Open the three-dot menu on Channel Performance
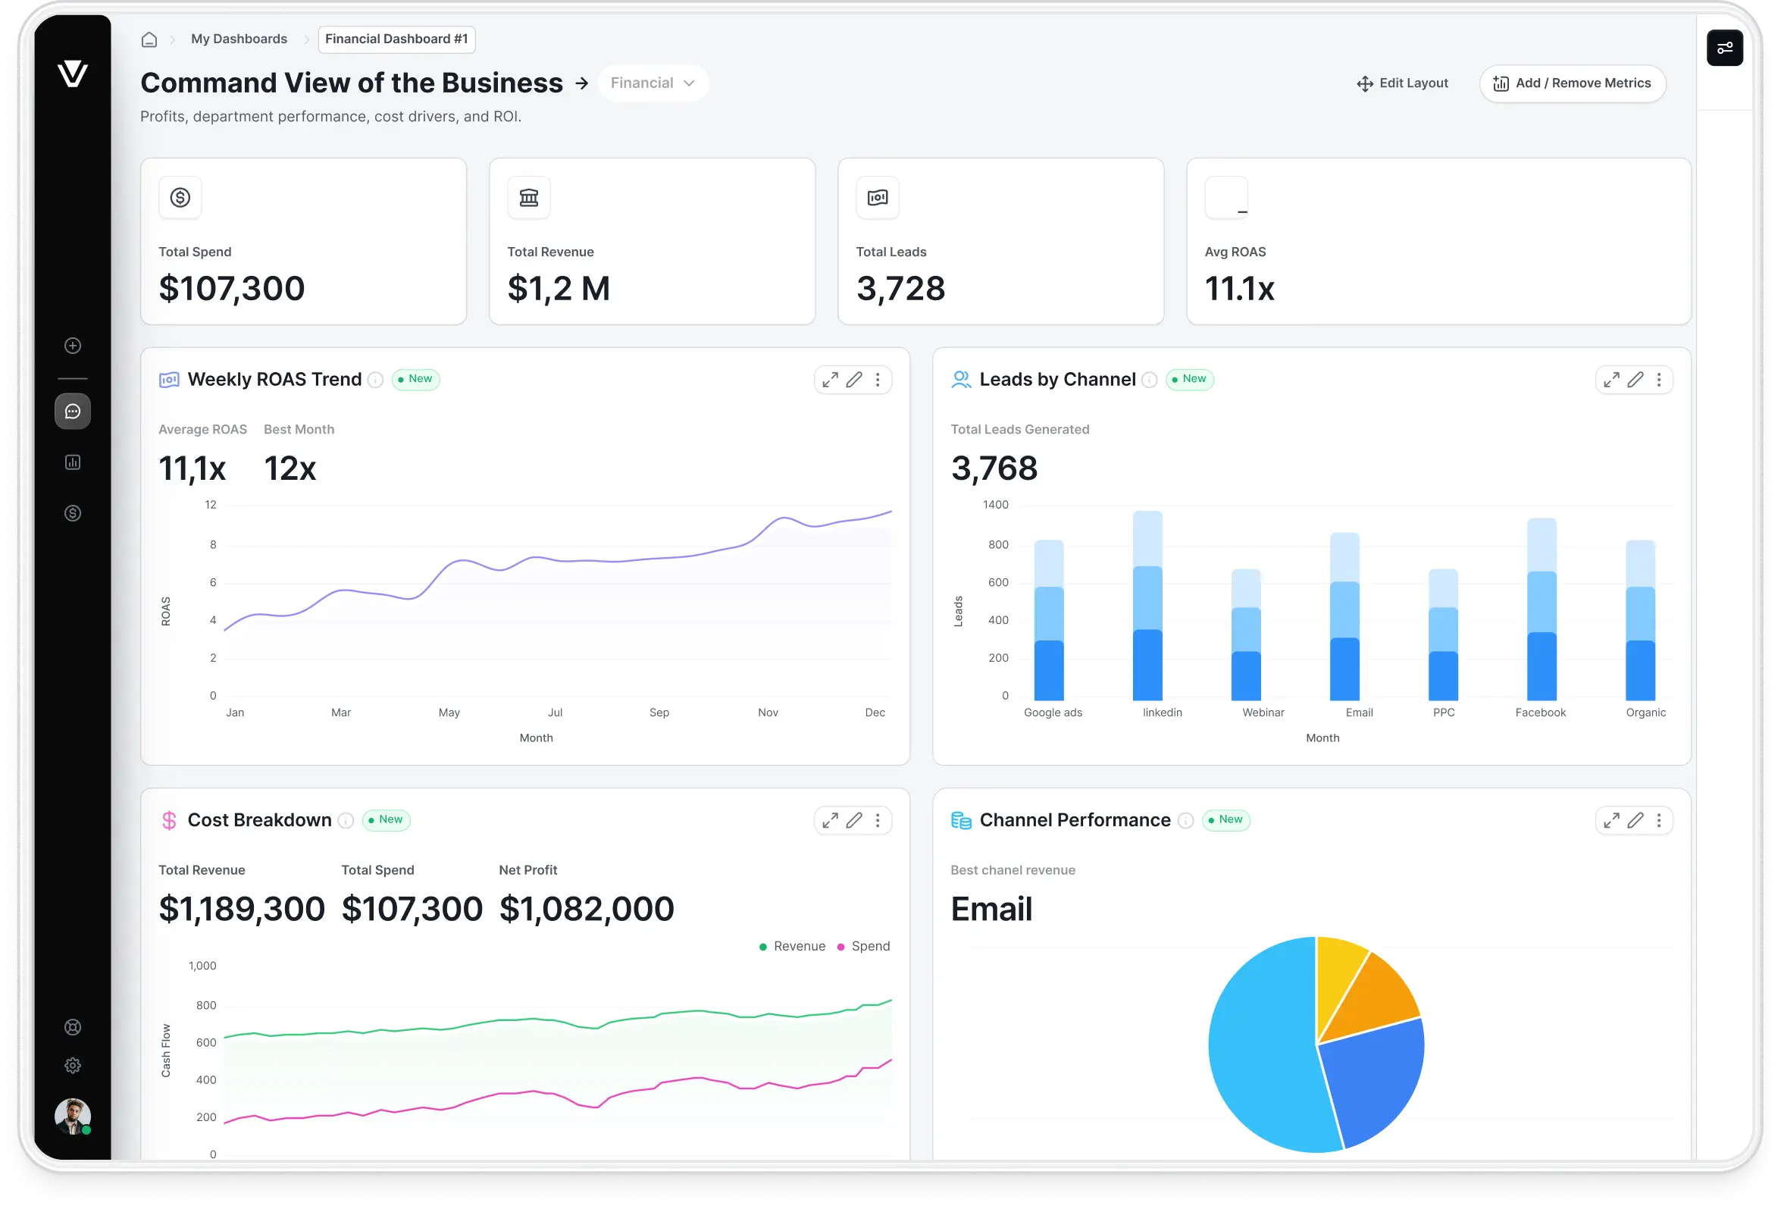 [x=1660, y=820]
